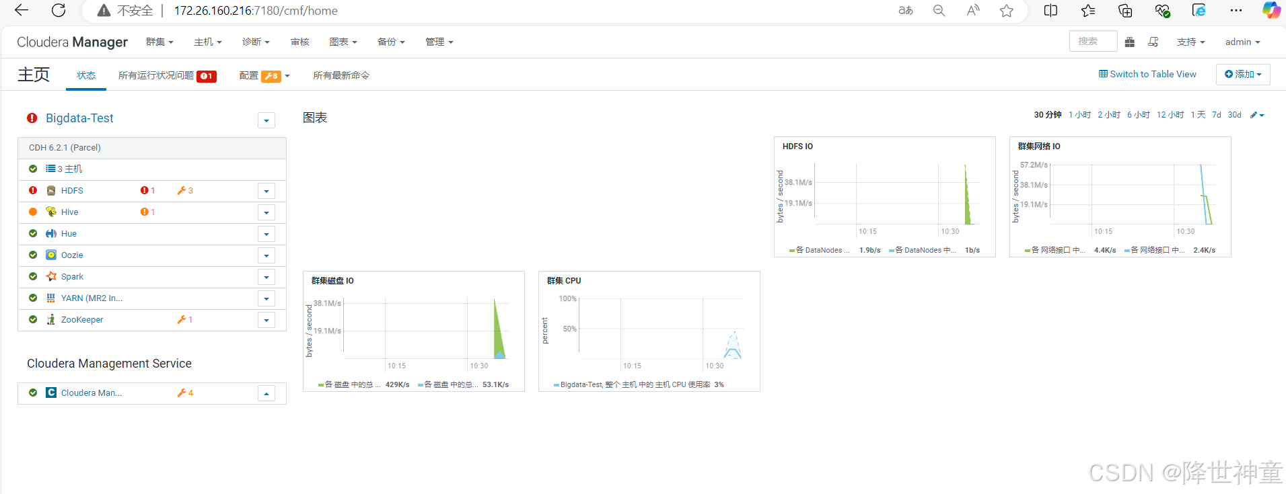Add this page to favorites with the star icon

tap(1007, 10)
